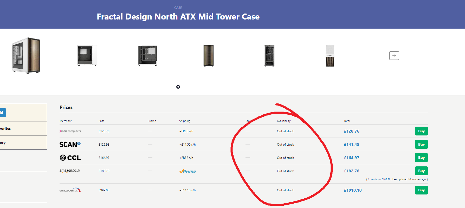Open the £1010.10 total price link

tap(353, 190)
